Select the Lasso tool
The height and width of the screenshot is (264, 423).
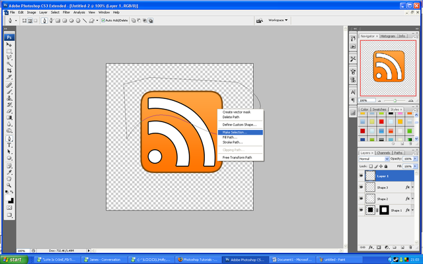9,57
